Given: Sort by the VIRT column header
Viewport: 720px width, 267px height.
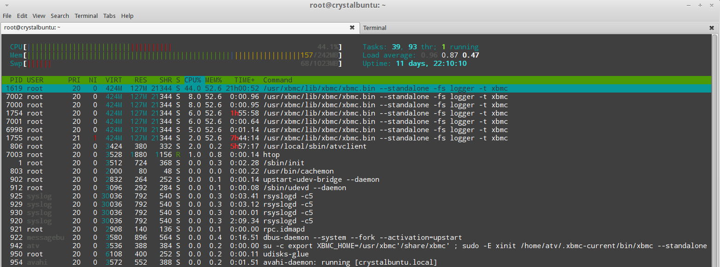Looking at the screenshot, I should (x=114, y=80).
